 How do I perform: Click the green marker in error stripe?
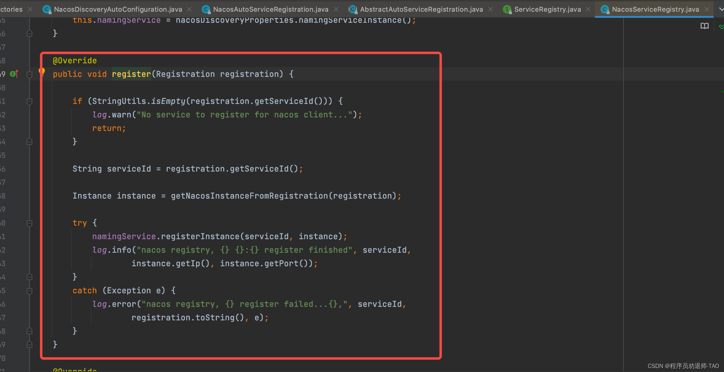pyautogui.click(x=722, y=92)
